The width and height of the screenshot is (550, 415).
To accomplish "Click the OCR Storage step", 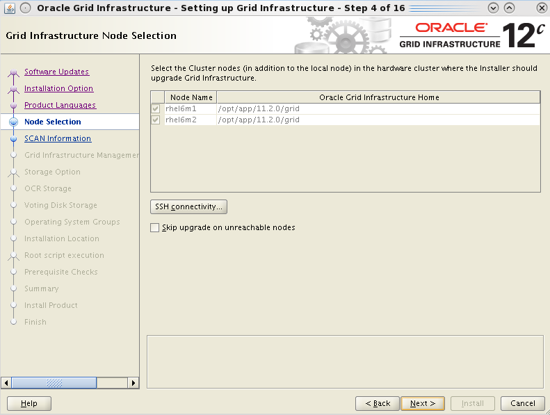I will coord(48,189).
